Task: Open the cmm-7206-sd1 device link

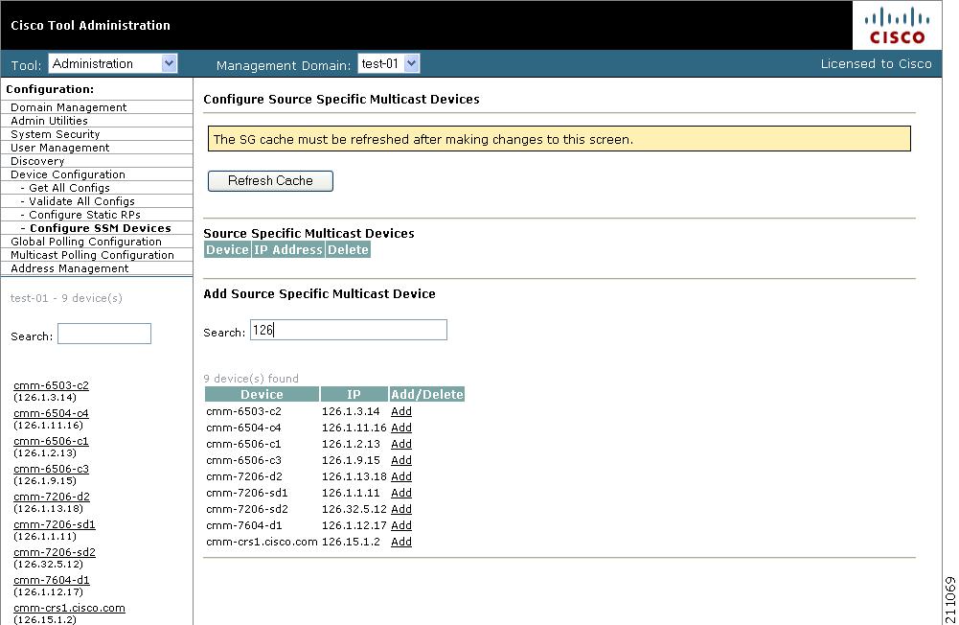Action: (x=54, y=524)
